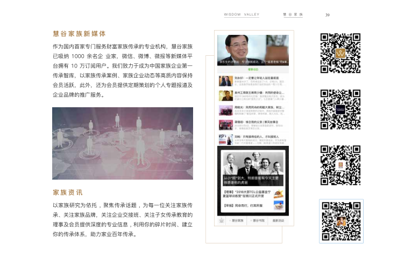Select the 理事动态 green tab label

(x=253, y=69)
